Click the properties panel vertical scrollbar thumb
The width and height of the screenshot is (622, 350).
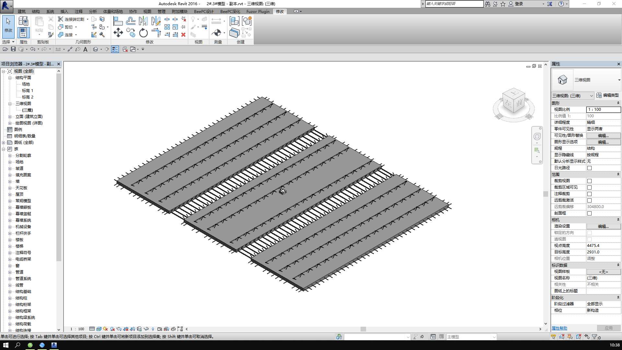tap(546, 194)
